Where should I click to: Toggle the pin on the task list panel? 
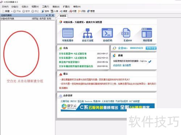point(50,15)
